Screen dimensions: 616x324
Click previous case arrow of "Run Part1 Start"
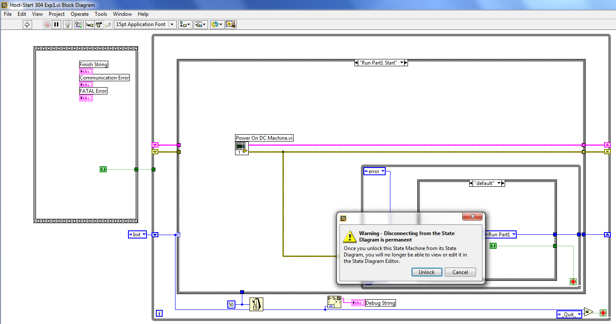(357, 63)
